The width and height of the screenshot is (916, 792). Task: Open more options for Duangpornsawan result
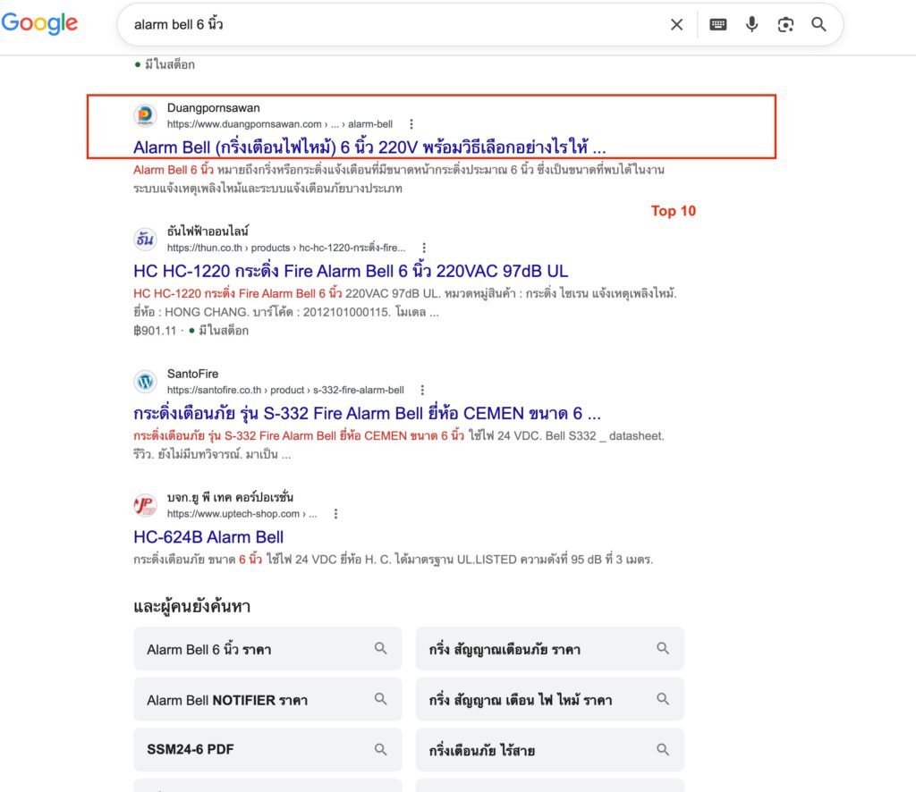tap(411, 124)
